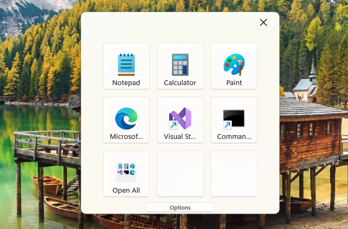Viewport: 348px width, 229px height.
Task: Click the shortcut arrow on Visual Studio icon
Action: click(x=174, y=125)
